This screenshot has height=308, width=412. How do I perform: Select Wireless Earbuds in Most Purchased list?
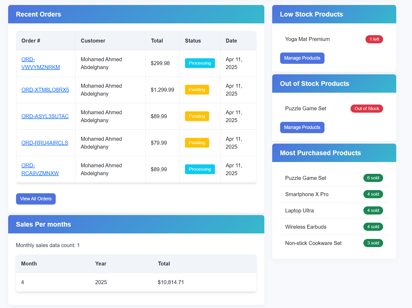[x=306, y=227]
